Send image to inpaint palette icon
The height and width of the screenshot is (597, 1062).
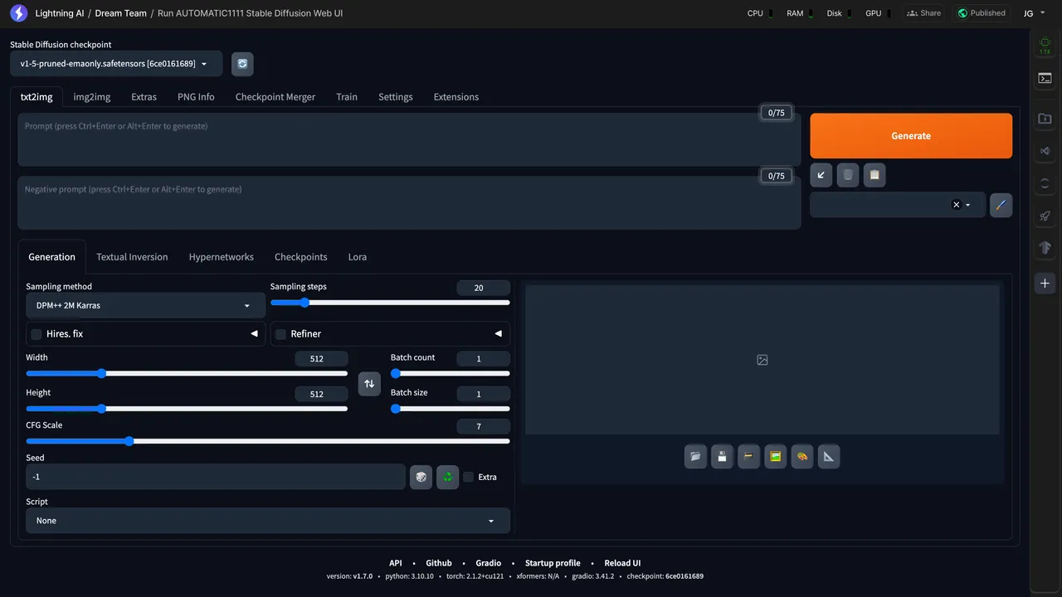801,456
